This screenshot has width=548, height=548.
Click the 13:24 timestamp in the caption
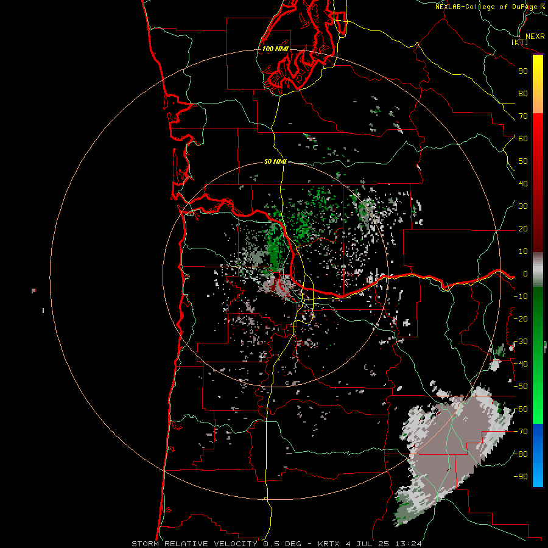(x=408, y=544)
